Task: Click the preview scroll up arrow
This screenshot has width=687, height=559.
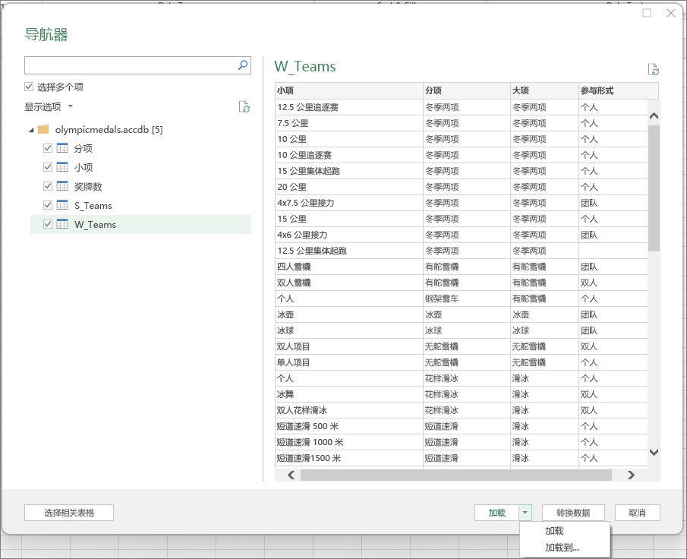Action: [654, 115]
